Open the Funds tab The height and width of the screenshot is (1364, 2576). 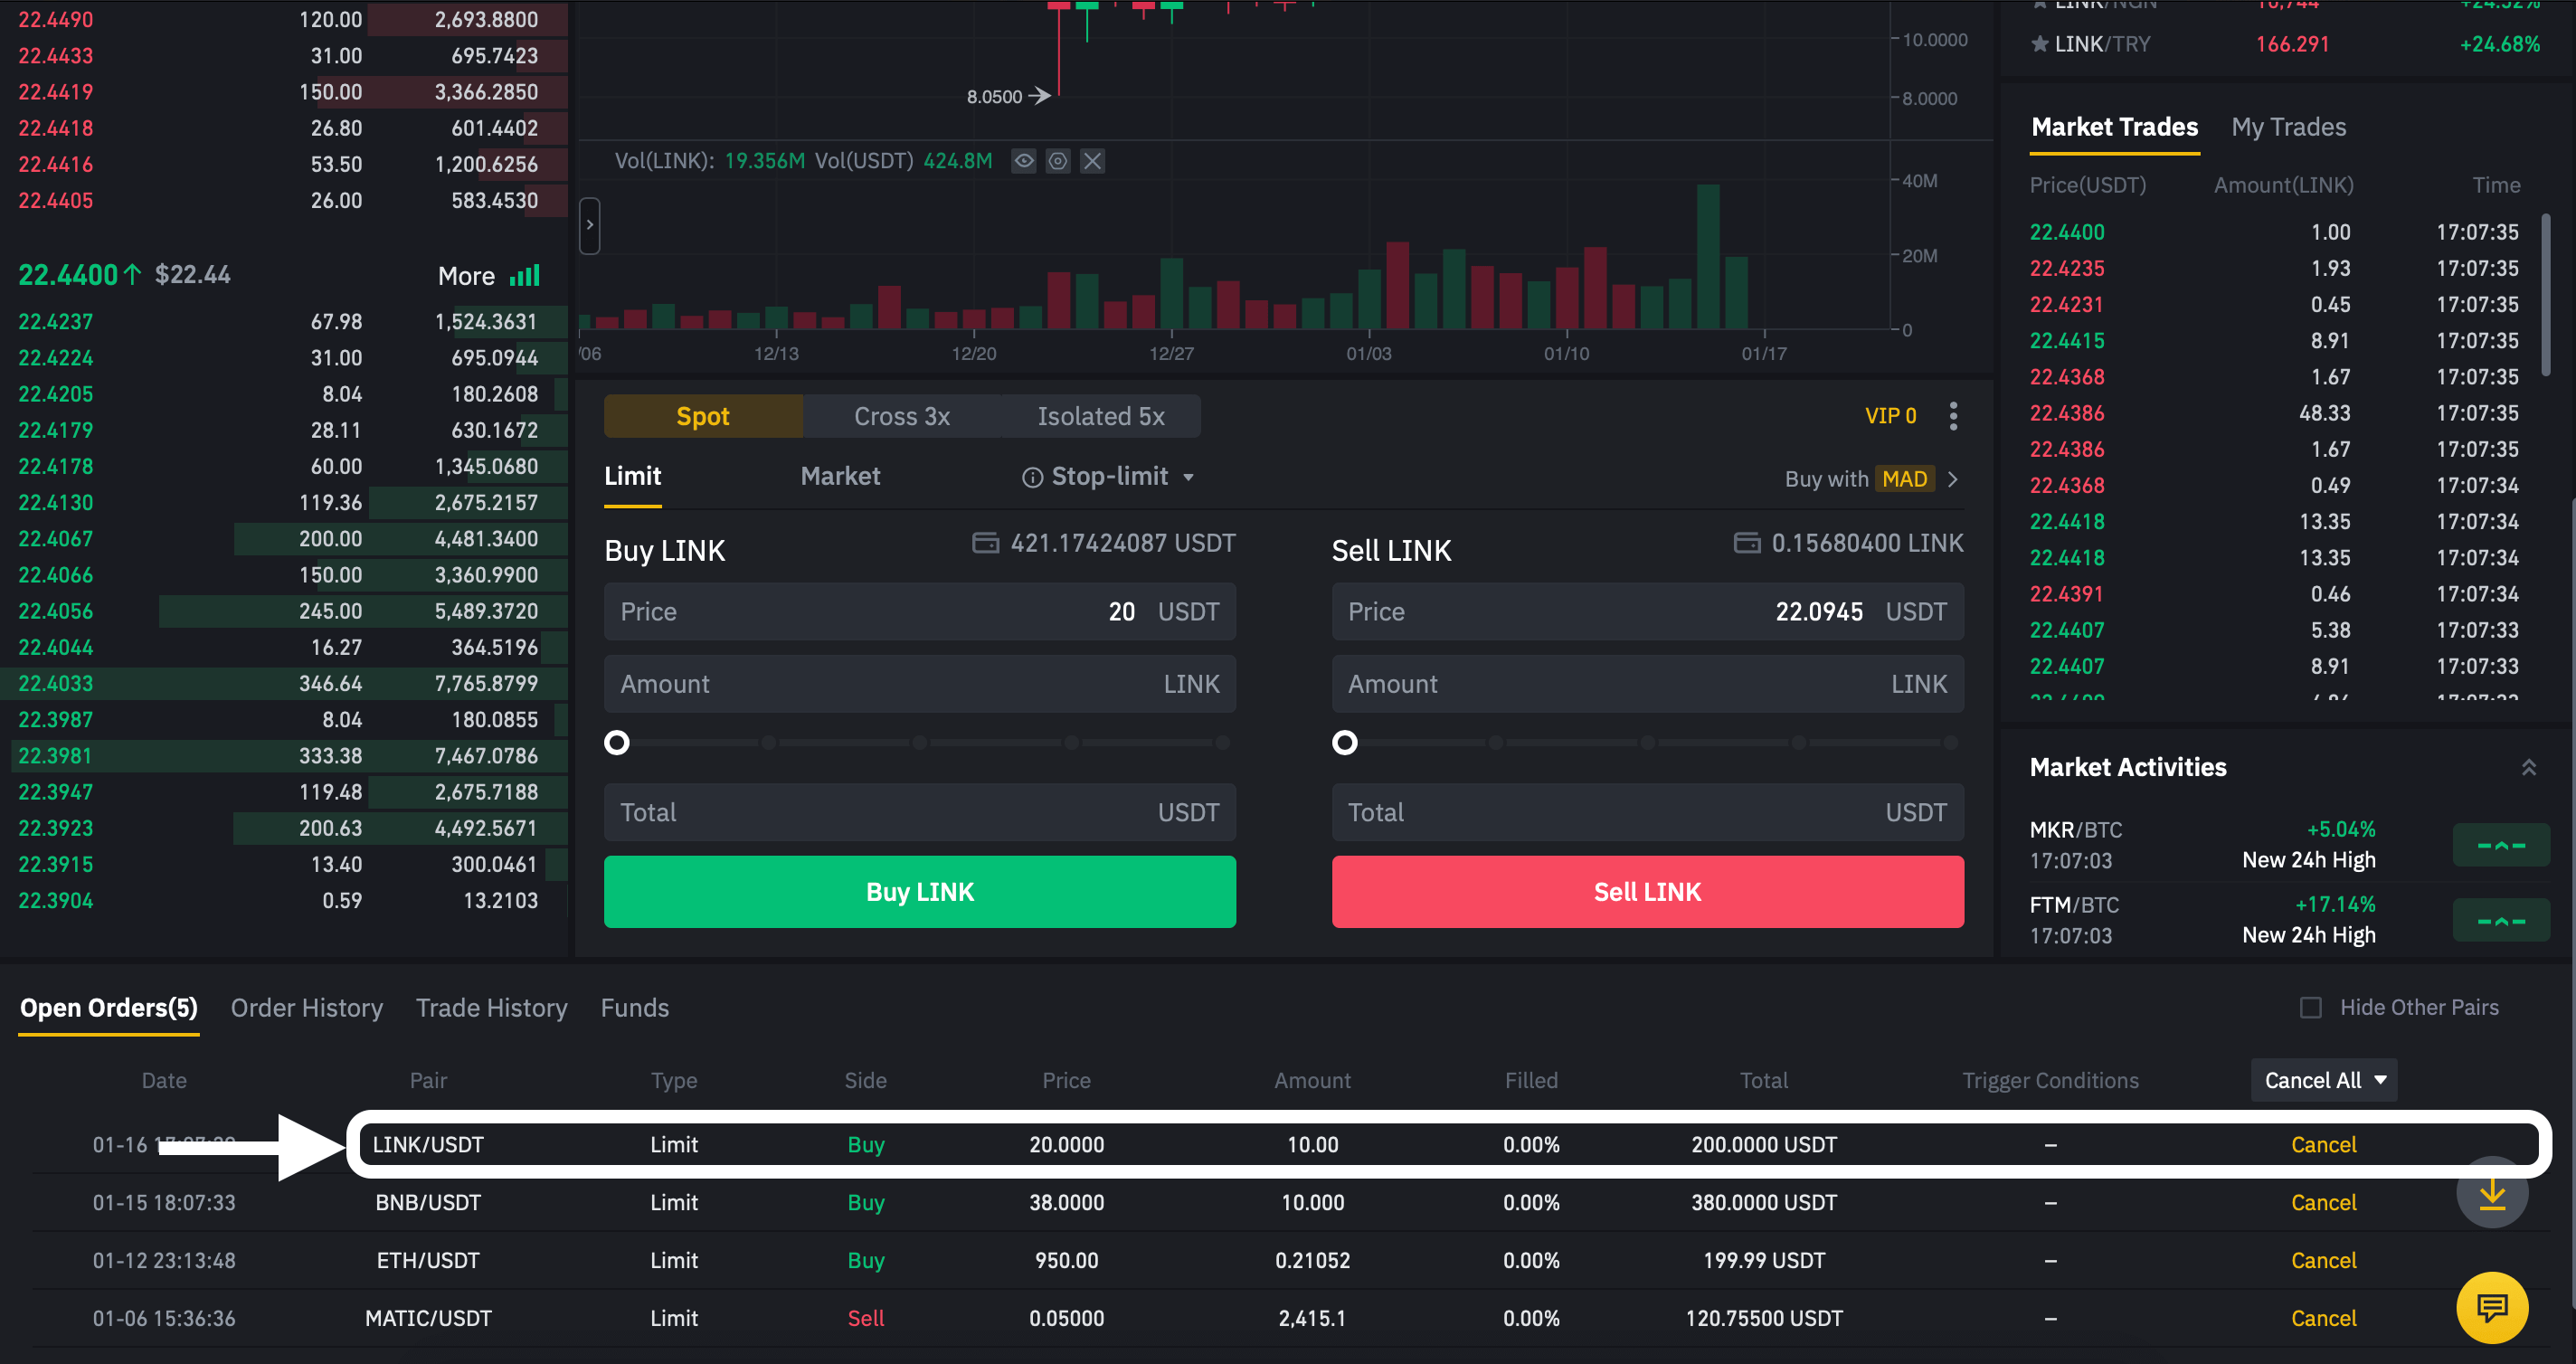[x=635, y=1008]
